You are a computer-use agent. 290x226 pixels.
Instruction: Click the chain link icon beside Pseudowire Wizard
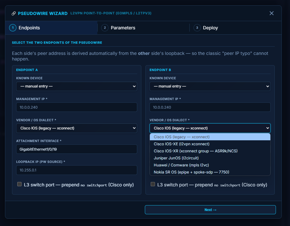[x=14, y=13]
